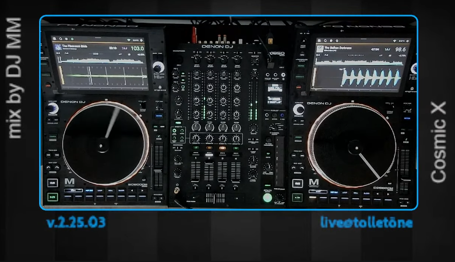Touch the left deck jog wheel platter

click(x=105, y=144)
